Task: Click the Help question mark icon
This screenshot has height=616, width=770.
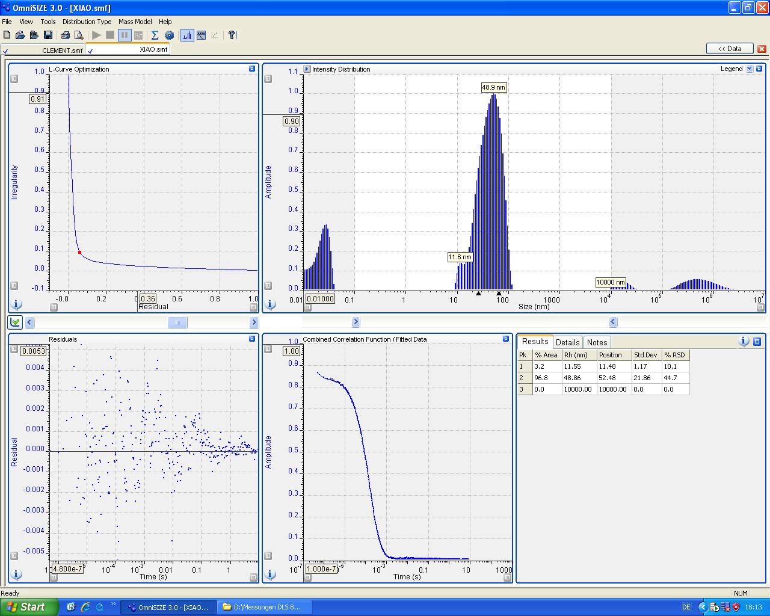Action: (232, 35)
